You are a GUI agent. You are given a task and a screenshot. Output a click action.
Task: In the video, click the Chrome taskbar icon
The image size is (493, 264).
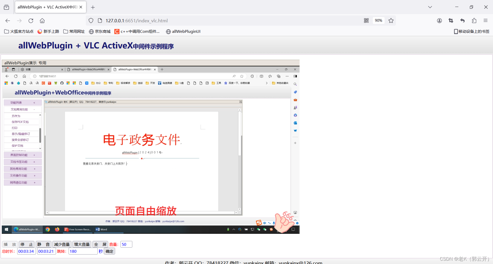click(48, 230)
